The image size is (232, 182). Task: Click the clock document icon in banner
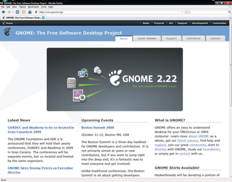pos(97,70)
